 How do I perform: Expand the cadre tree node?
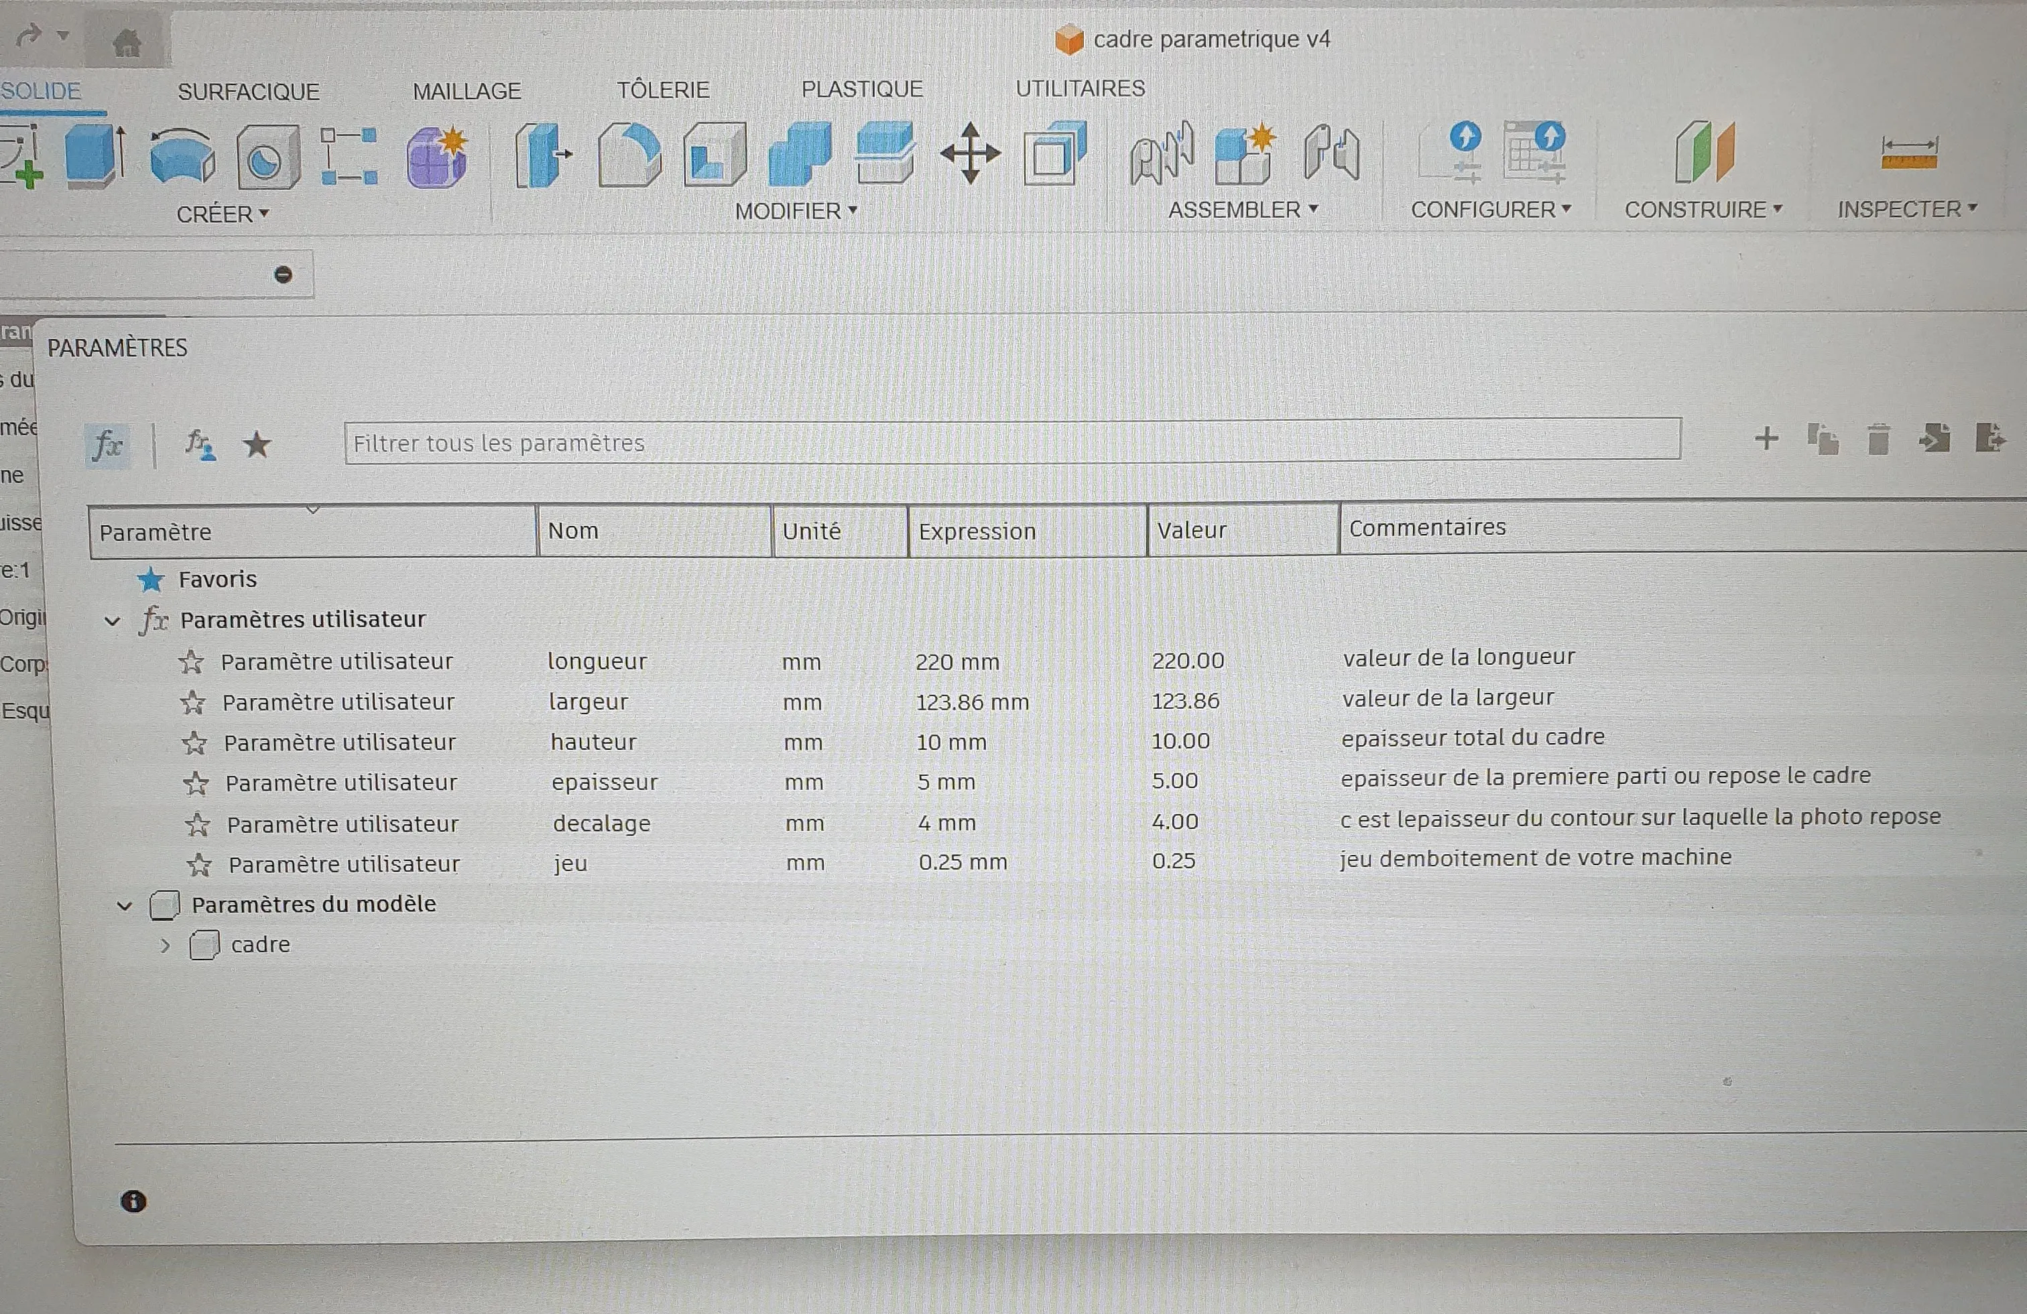pos(165,945)
